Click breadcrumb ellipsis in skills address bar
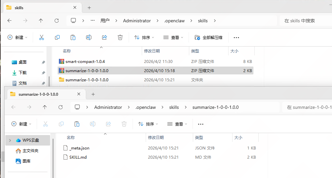Image resolution: width=332 pixels, height=178 pixels. (x=93, y=21)
